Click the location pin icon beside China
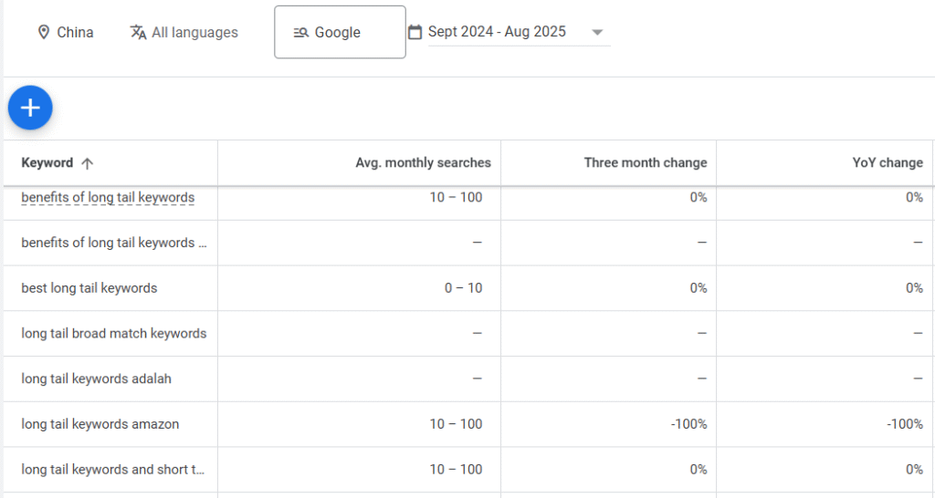935x498 pixels. (x=43, y=33)
